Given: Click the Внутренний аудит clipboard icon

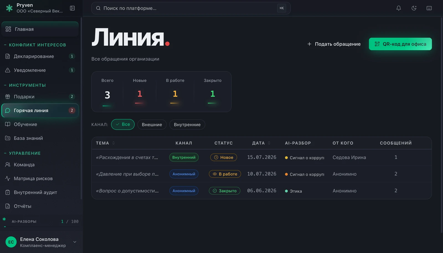Looking at the screenshot, I should coord(8,192).
